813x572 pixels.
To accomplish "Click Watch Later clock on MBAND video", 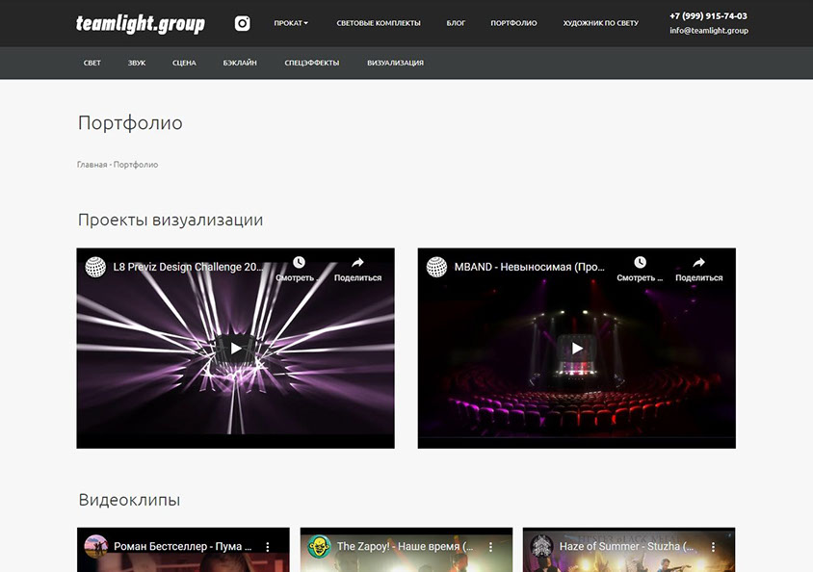I will point(640,263).
